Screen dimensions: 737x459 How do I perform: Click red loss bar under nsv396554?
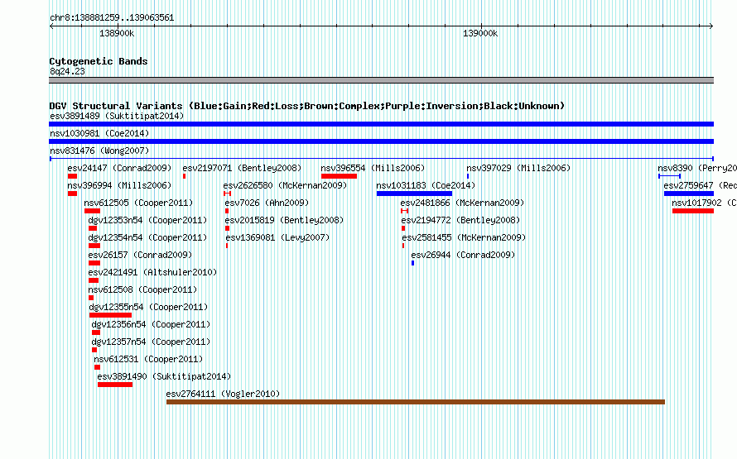339,176
